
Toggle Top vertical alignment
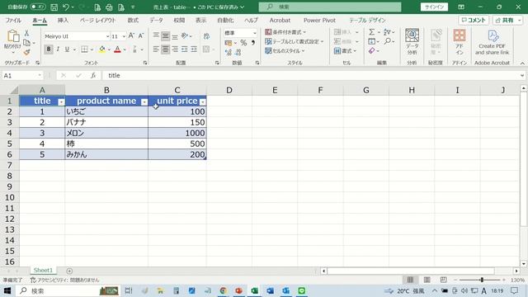(156, 35)
